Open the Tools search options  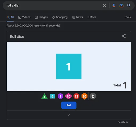point(127,17)
